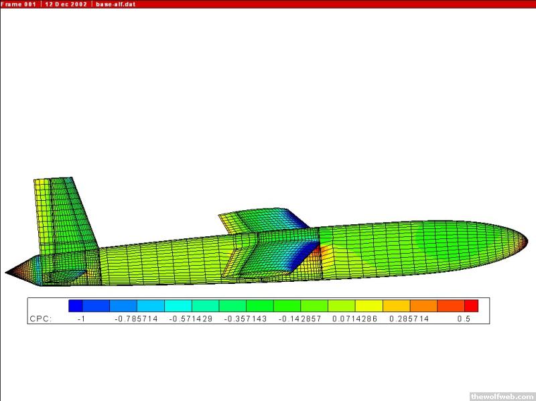Click the -0.357143 legend value
This screenshot has height=401, width=536.
pos(245,319)
